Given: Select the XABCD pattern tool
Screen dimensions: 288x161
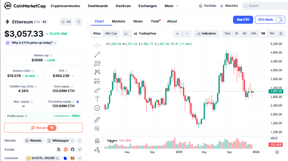Looking at the screenshot, I should [x=97, y=72].
